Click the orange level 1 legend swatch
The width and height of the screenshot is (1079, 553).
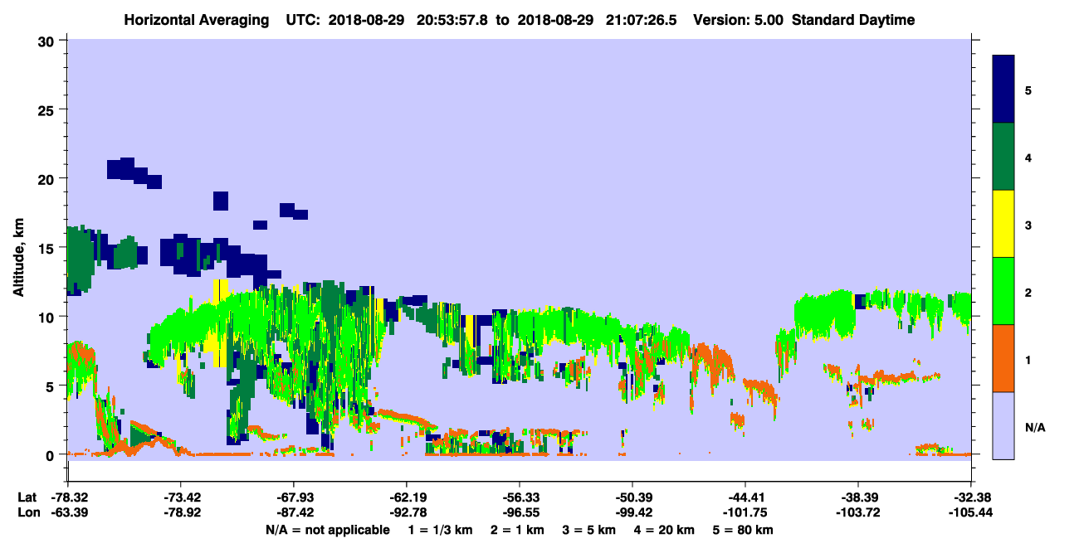click(1003, 358)
